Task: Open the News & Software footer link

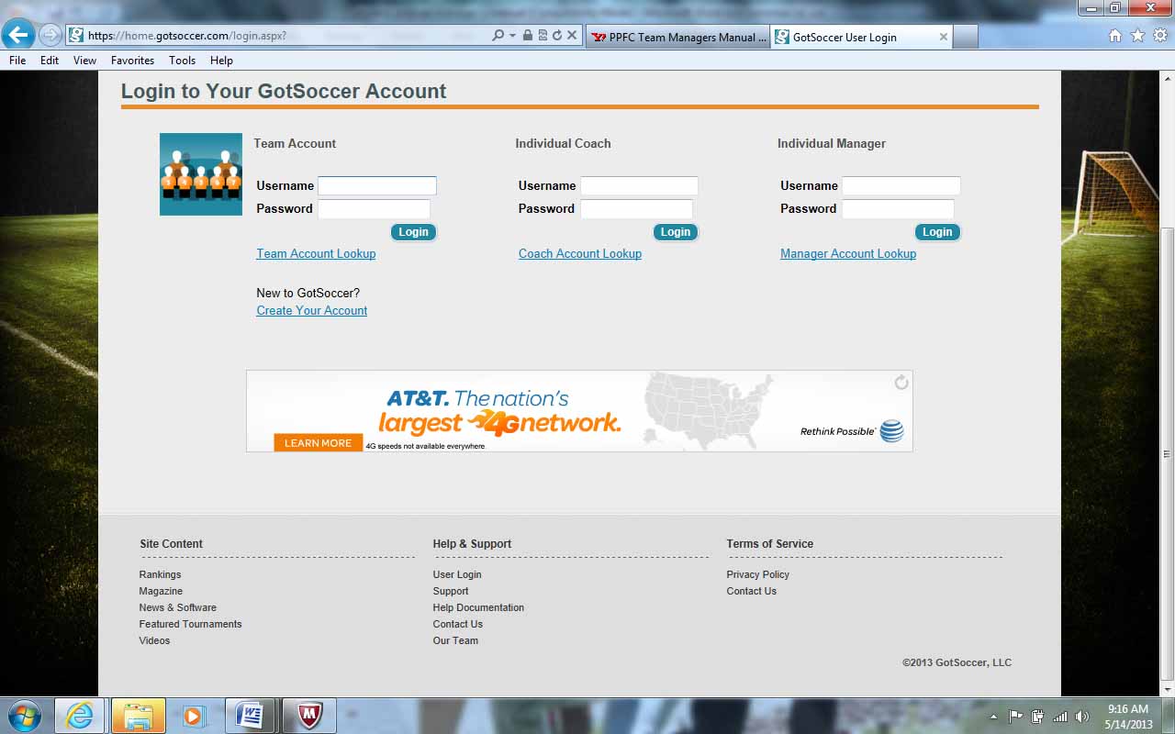Action: click(x=178, y=608)
